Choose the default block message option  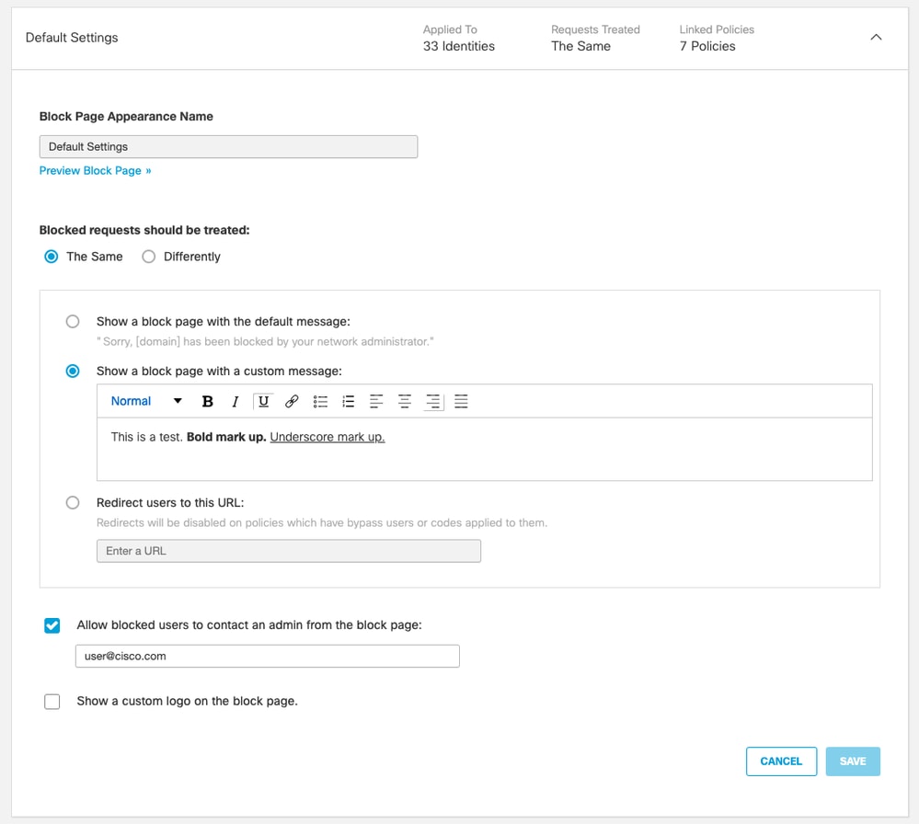[x=73, y=322]
